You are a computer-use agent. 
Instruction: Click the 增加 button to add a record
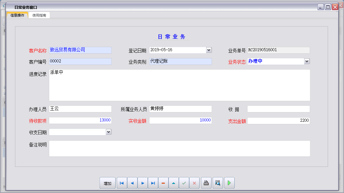[107, 183]
